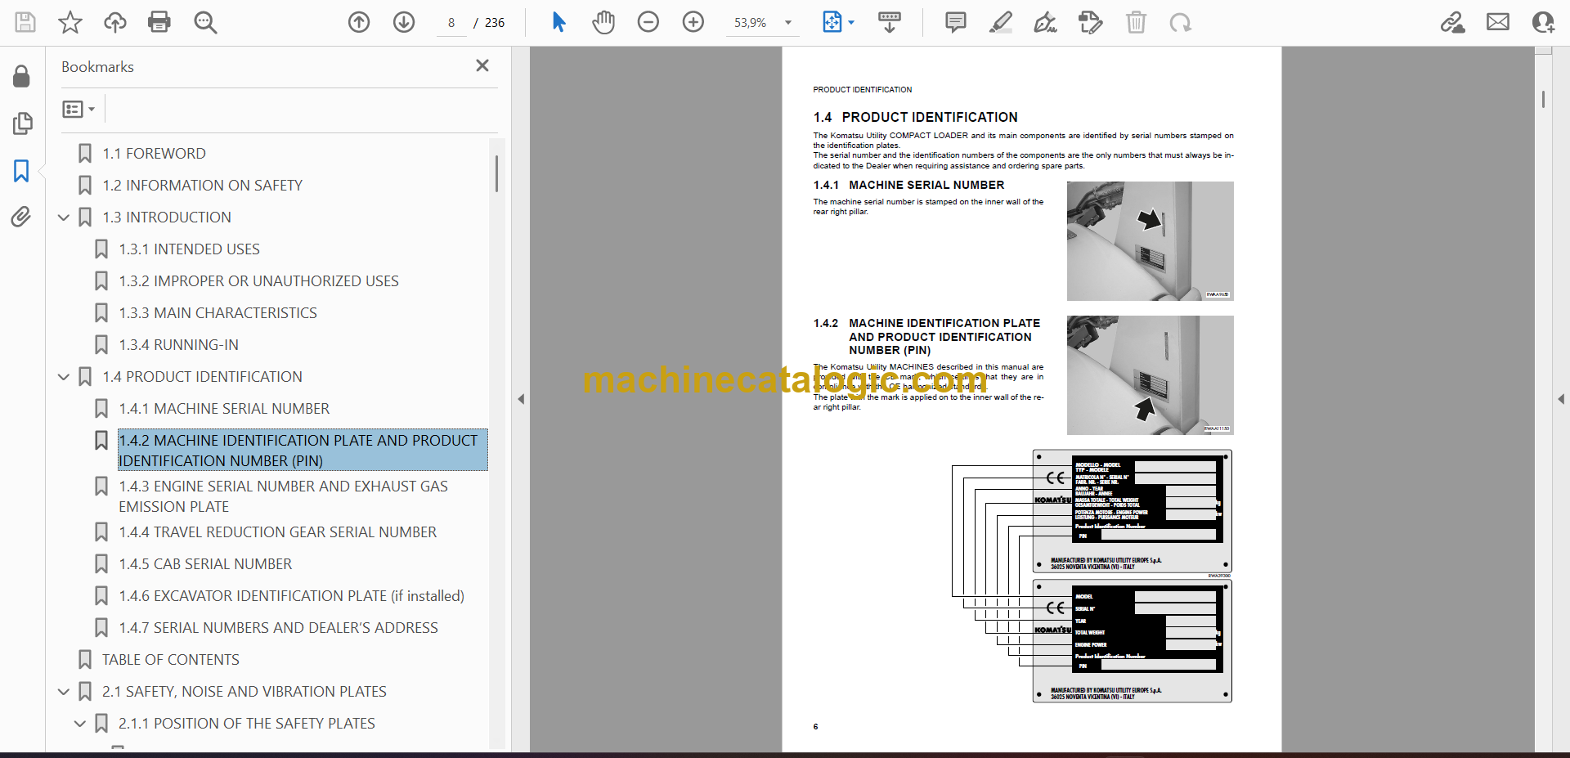This screenshot has height=758, width=1570.
Task: Activate the hand pan tool
Action: [603, 22]
